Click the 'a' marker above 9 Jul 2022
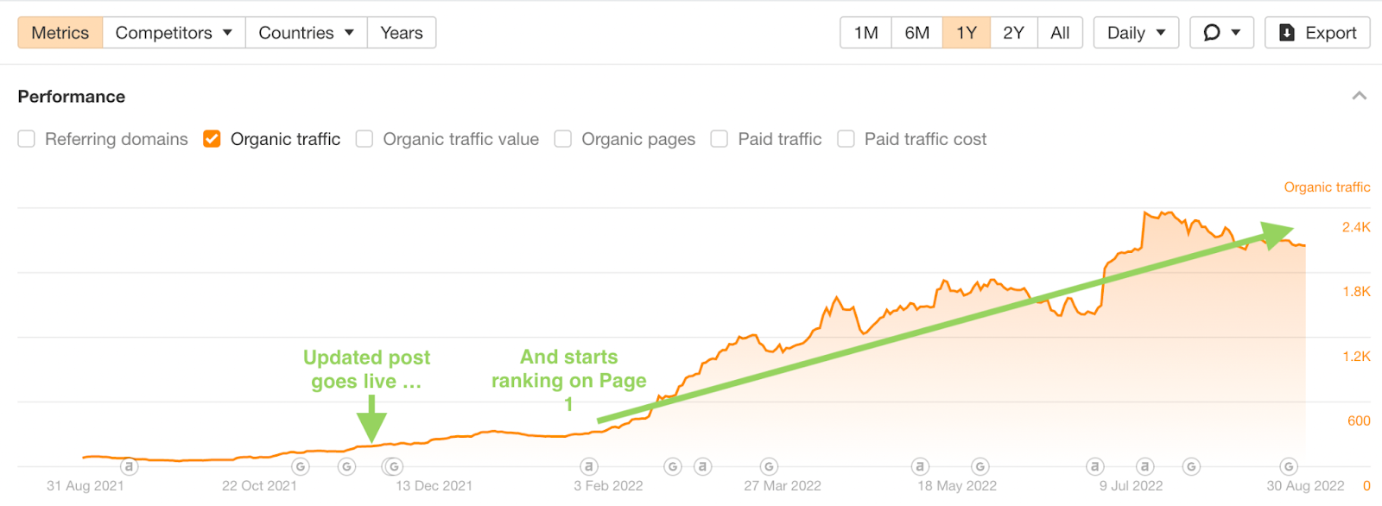The height and width of the screenshot is (506, 1382). tap(1145, 466)
